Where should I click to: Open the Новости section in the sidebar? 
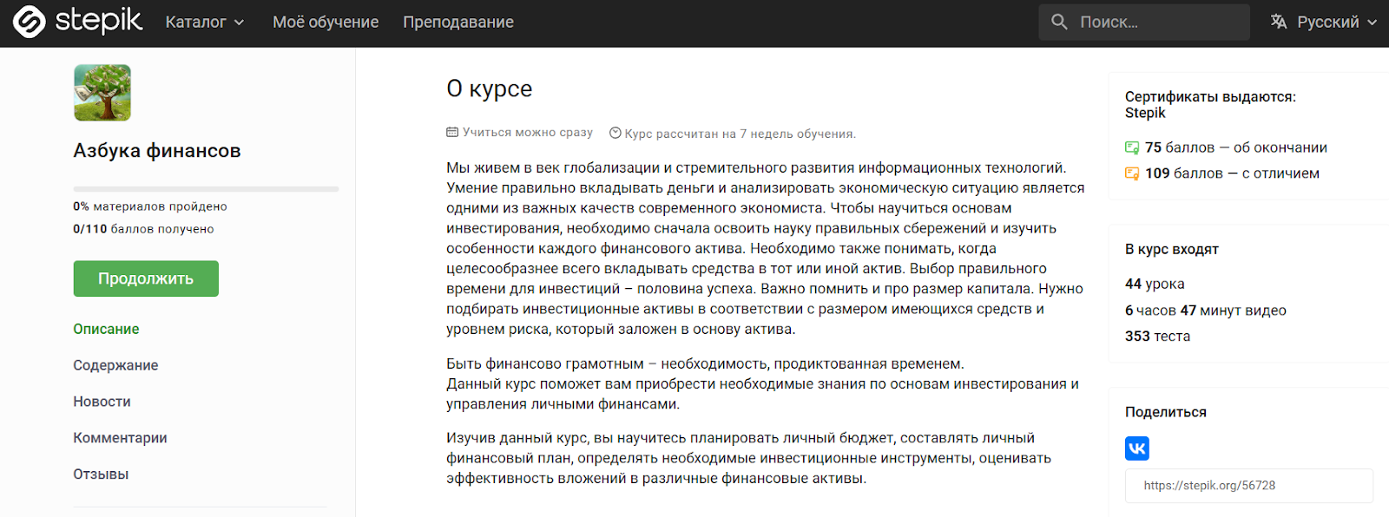[102, 402]
